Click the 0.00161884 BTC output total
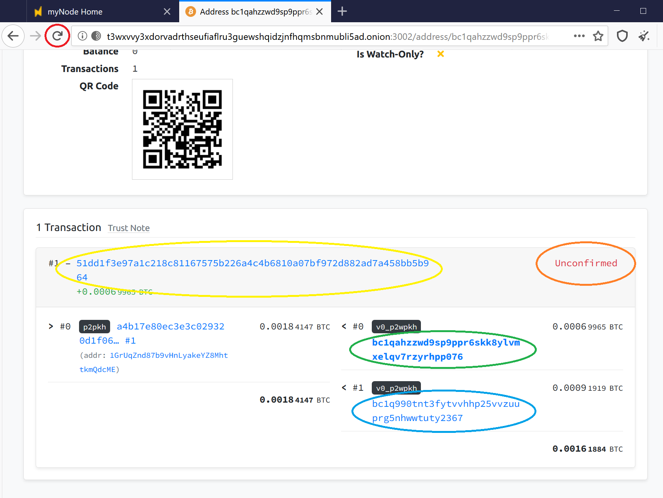 [587, 449]
